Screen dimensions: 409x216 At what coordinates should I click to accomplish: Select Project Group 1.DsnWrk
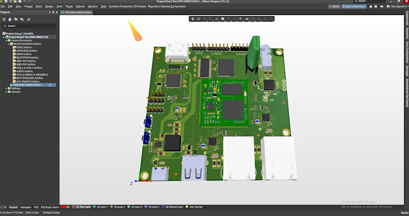point(19,34)
